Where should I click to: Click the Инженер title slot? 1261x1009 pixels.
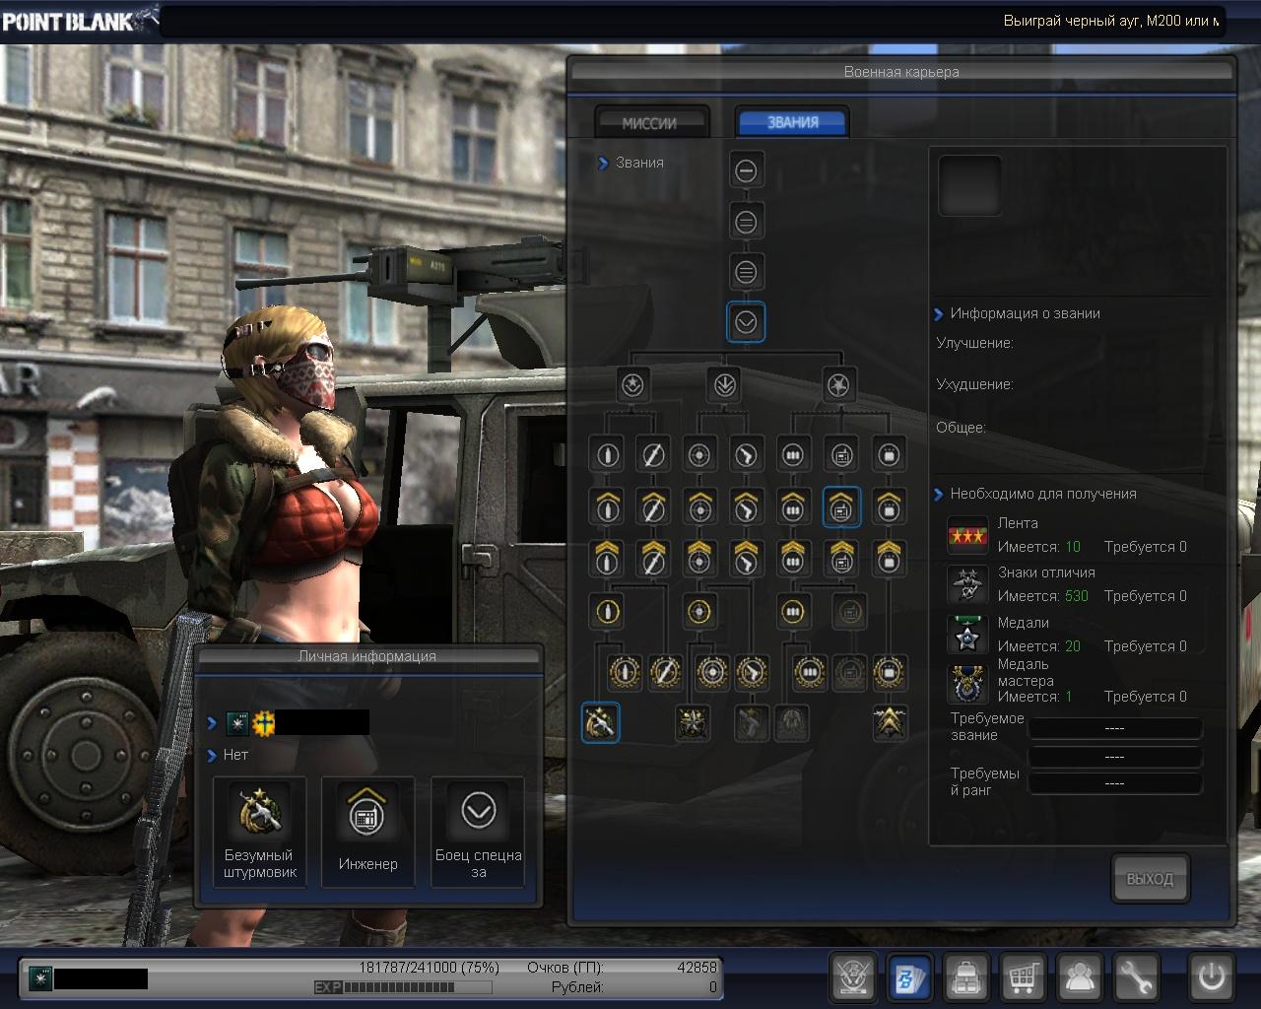pos(367,831)
